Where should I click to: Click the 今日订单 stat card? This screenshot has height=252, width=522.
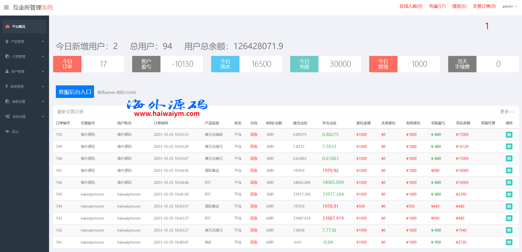88,64
